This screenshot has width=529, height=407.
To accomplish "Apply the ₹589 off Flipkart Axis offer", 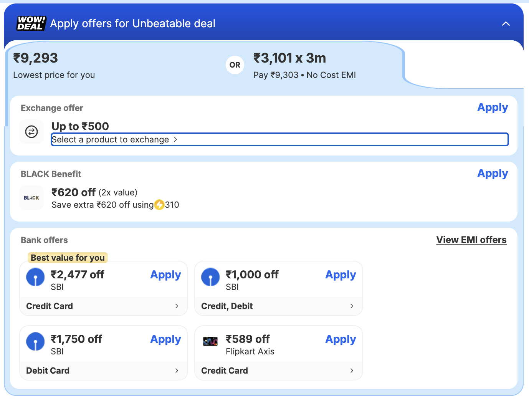I will pos(341,339).
